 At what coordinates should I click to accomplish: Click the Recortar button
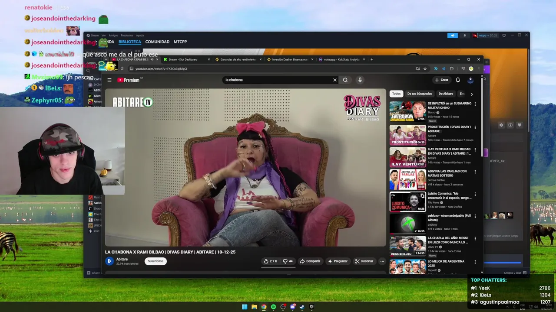(364, 261)
